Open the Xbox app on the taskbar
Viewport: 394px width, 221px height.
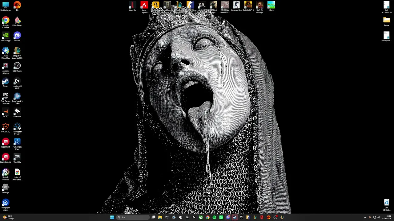201,217
